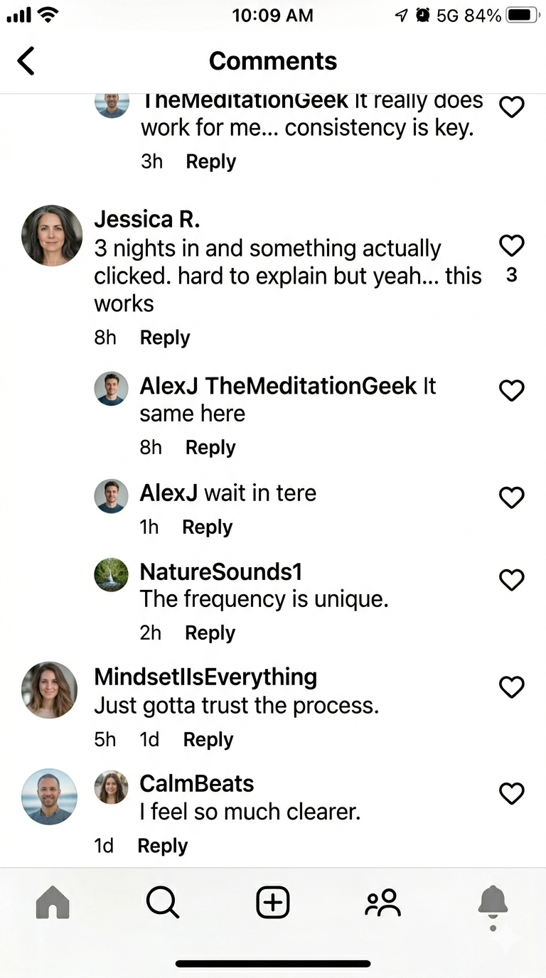
Task: Tap the CalmBeats username
Action: (197, 783)
